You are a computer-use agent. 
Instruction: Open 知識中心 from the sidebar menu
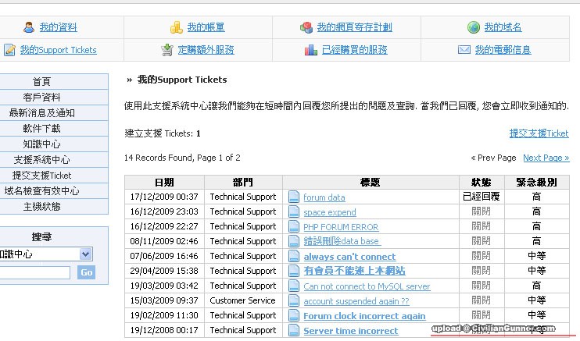pos(42,144)
